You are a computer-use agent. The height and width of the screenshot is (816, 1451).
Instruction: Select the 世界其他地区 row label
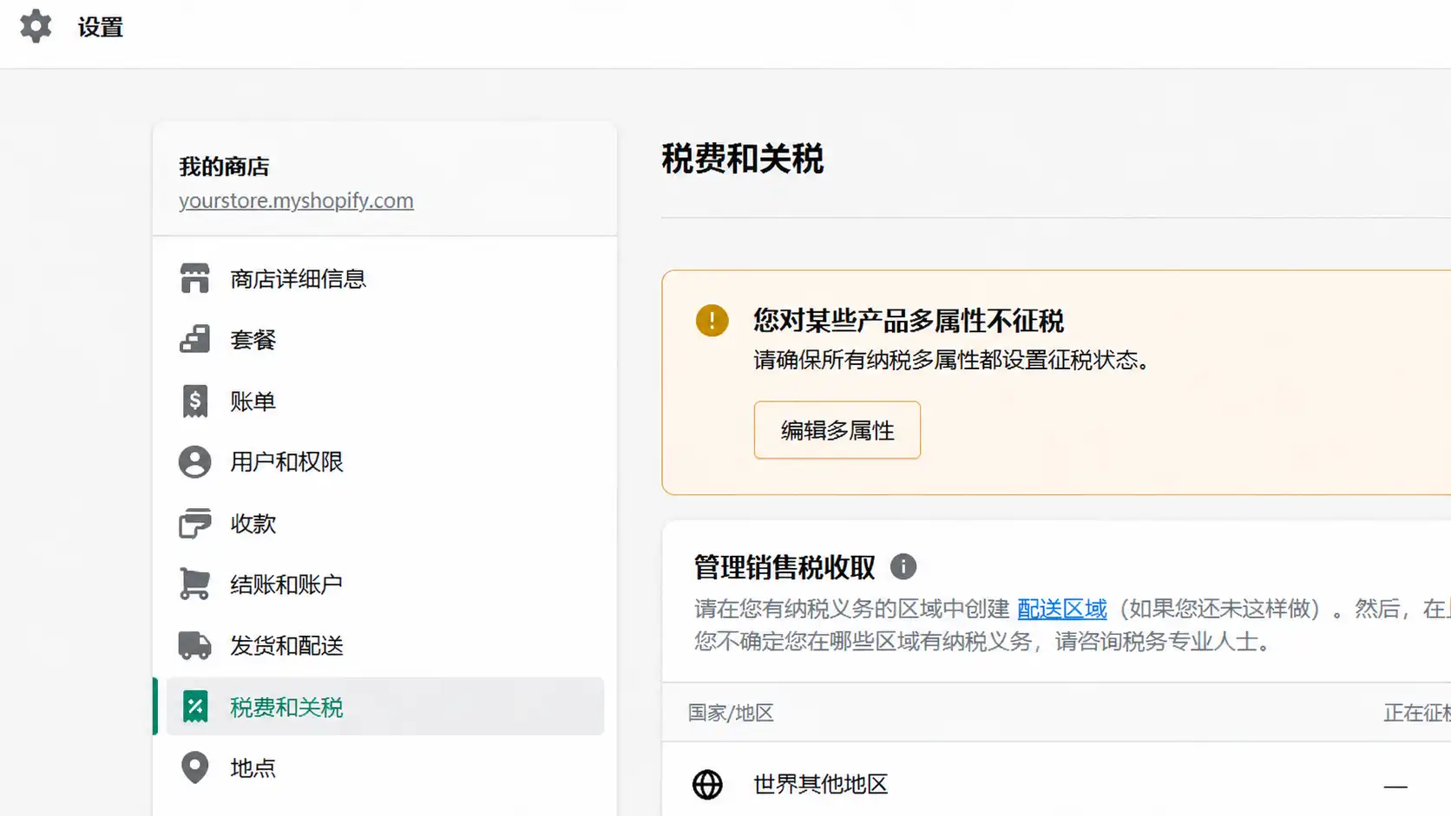[x=820, y=784]
